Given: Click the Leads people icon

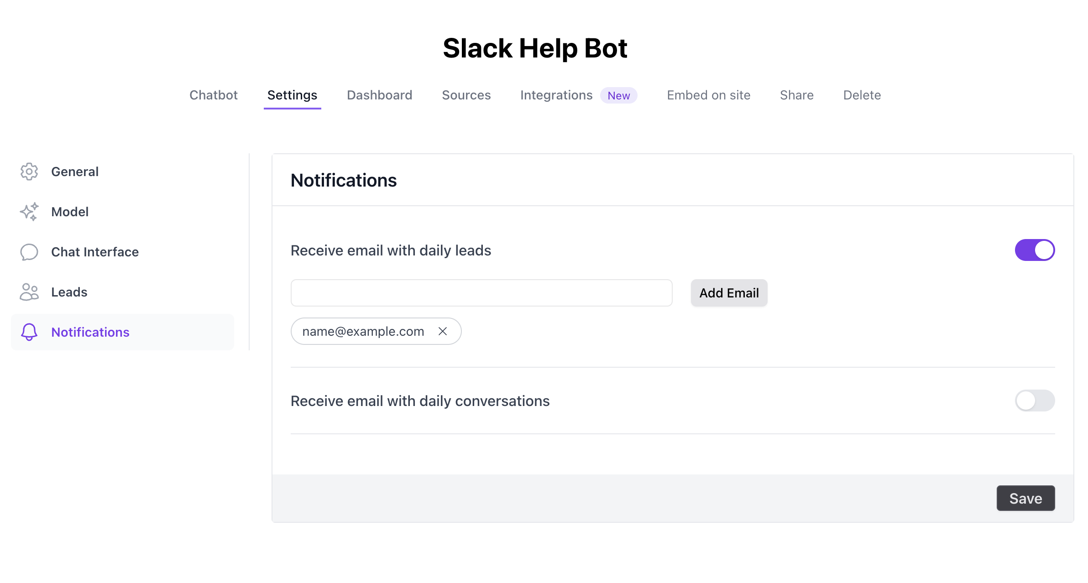Looking at the screenshot, I should (29, 292).
